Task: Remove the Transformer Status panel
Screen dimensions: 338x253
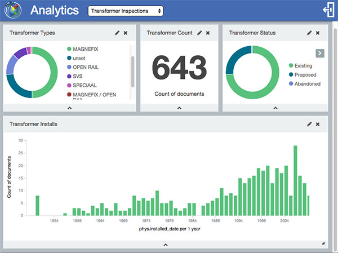Action: coord(318,33)
